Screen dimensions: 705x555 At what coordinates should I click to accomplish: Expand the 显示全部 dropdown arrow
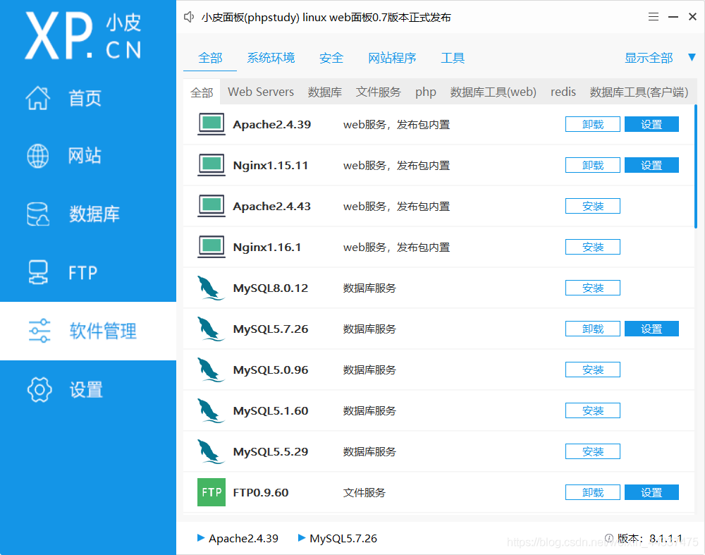tap(692, 58)
